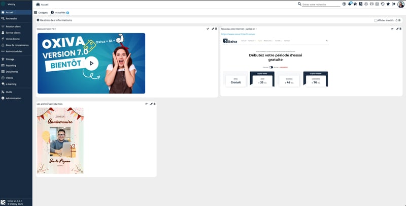Click the notifications bell icon

(350, 4)
